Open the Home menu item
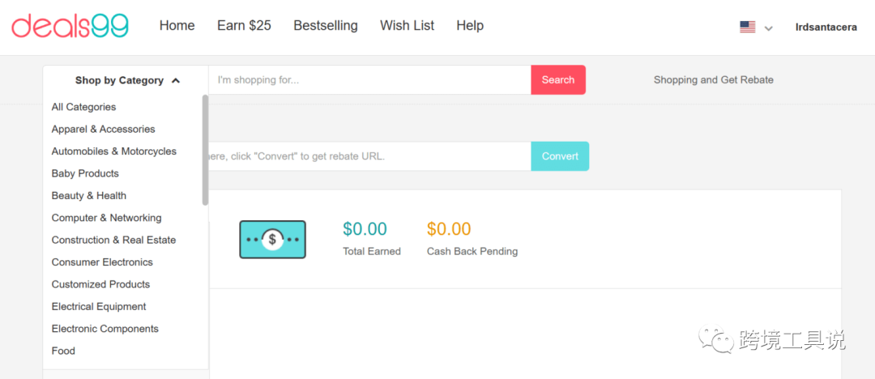This screenshot has height=379, width=875. [x=177, y=26]
